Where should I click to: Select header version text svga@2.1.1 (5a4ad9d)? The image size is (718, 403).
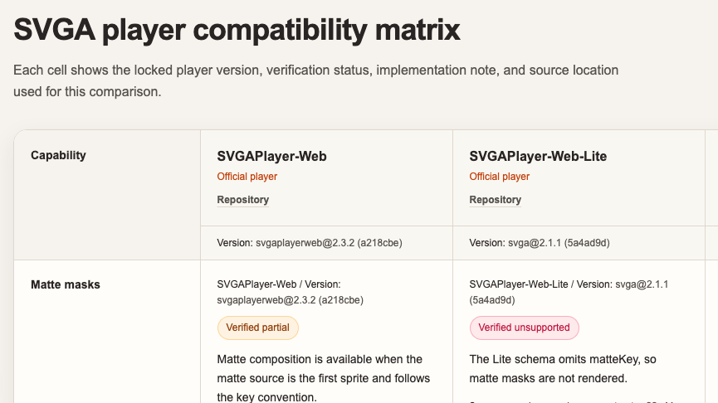tap(559, 243)
